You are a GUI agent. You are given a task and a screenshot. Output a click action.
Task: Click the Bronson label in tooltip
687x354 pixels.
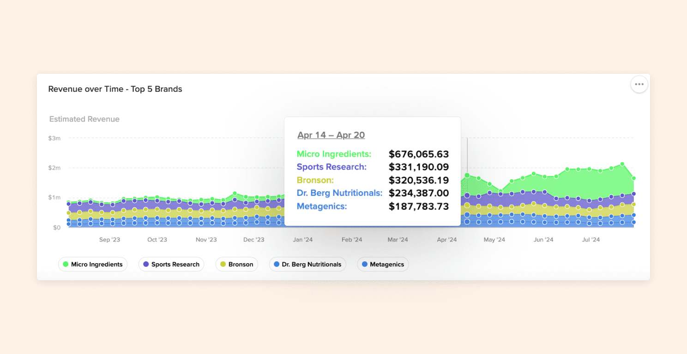tap(315, 180)
